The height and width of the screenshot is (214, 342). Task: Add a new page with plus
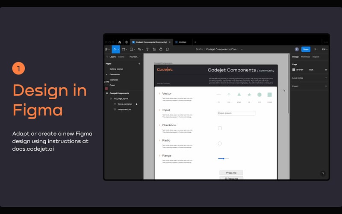pyautogui.click(x=139, y=64)
